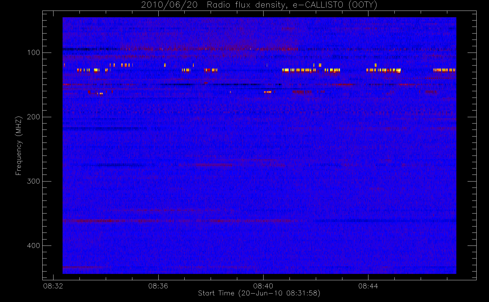
Task: Click the 08:32 time tick label
Action: point(53,286)
